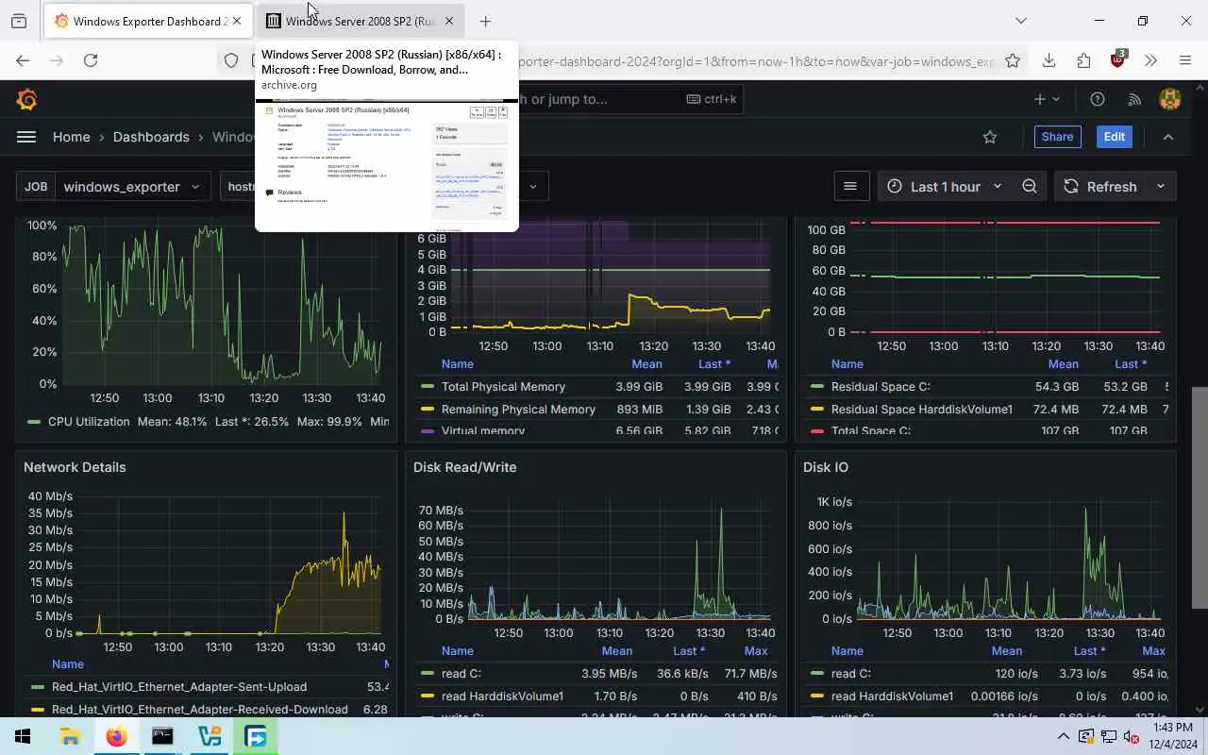Switch to the Windows Exporter Dashboard tab
This screenshot has width=1208, height=755.
pyautogui.click(x=147, y=21)
